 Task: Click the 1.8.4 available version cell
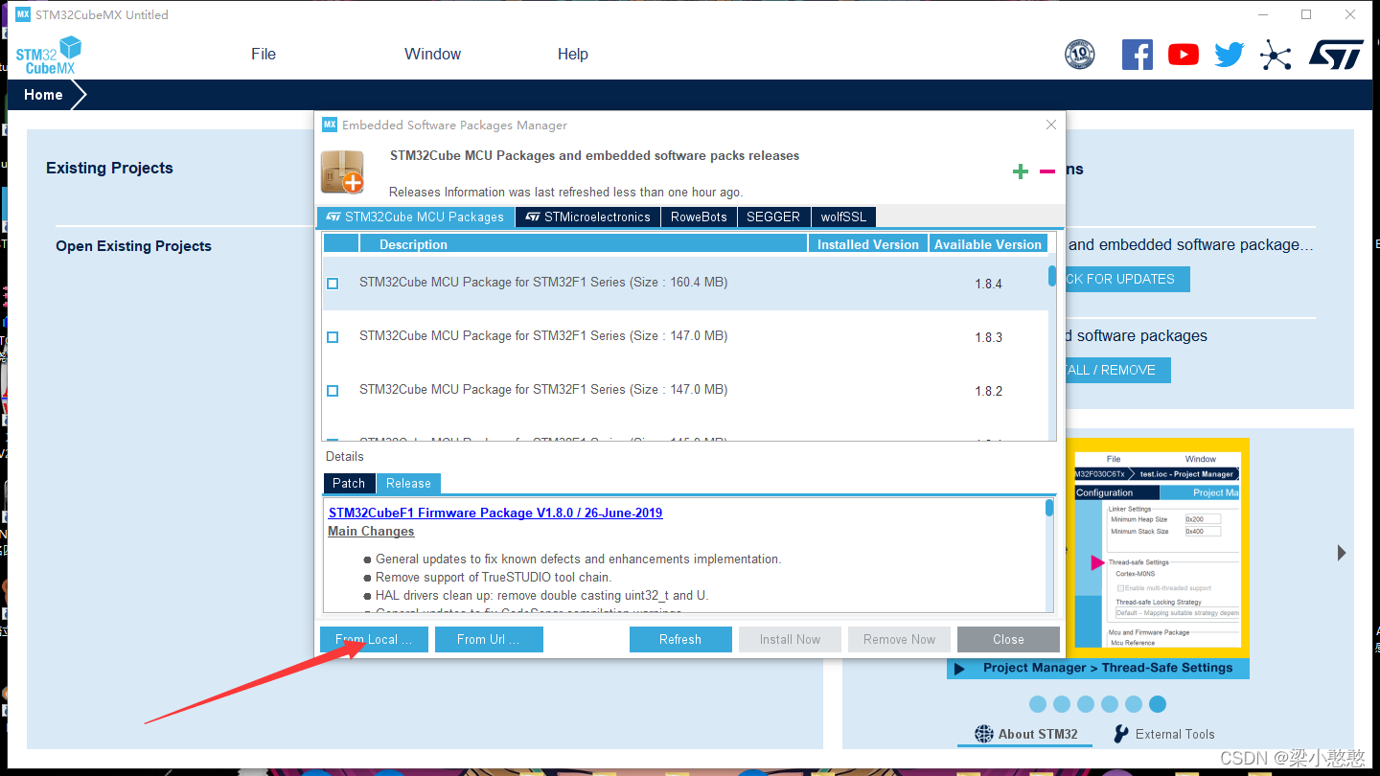[x=988, y=284]
